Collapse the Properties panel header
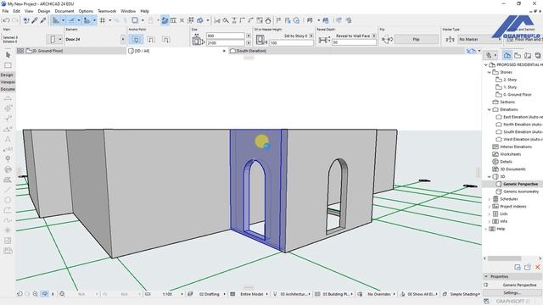 click(486, 277)
